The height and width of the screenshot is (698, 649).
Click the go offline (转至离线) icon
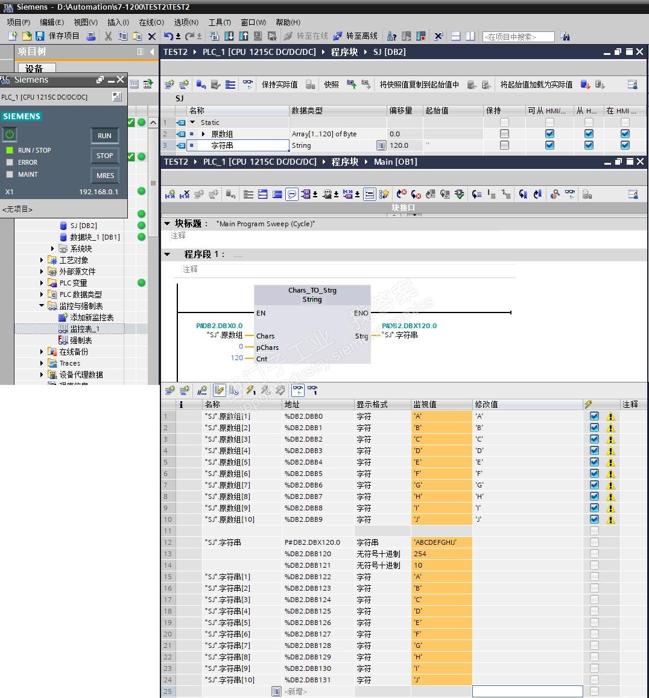(338, 36)
